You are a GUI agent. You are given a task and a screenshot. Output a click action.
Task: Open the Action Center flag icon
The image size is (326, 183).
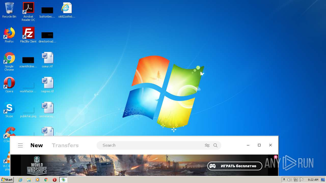click(x=302, y=180)
